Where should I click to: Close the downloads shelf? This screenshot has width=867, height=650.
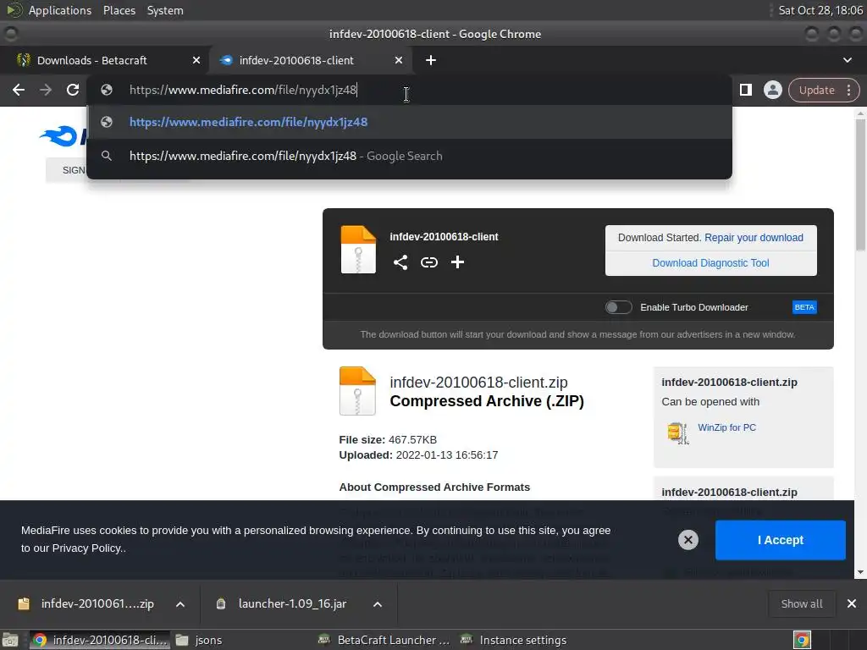click(x=852, y=603)
